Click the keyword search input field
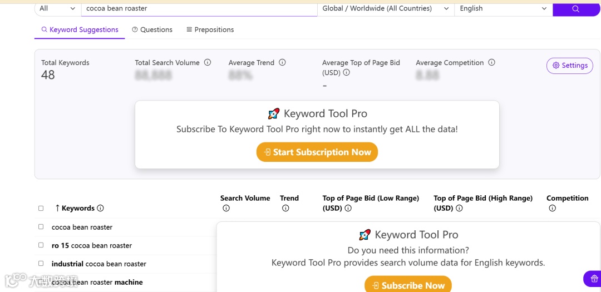This screenshot has height=292, width=601. [x=199, y=8]
